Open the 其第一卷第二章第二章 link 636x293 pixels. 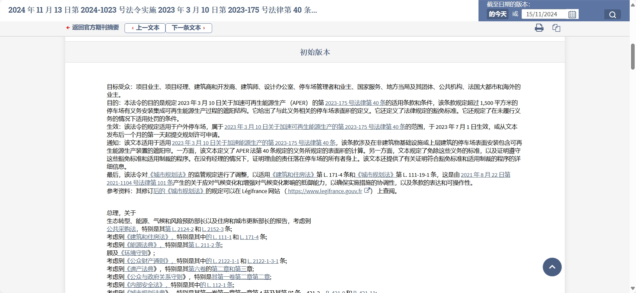click(x=241, y=277)
